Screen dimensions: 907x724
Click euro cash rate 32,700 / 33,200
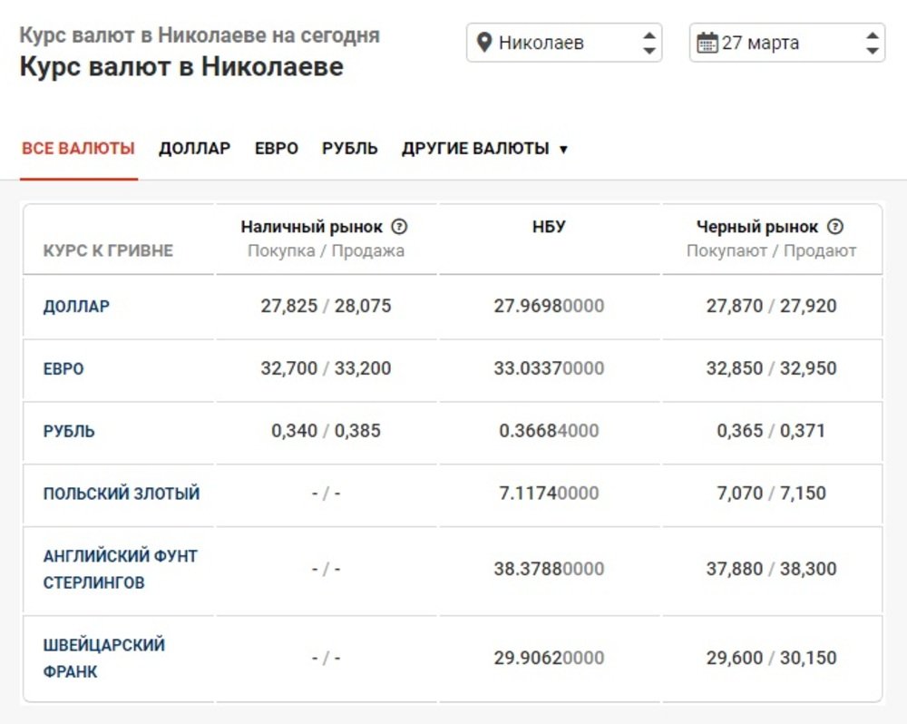pos(326,368)
